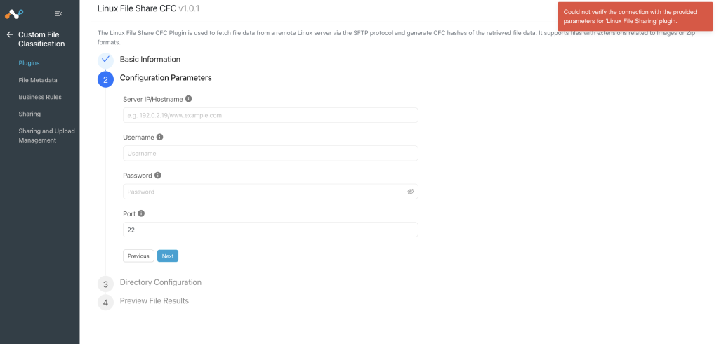The image size is (719, 344).
Task: Open Business Rules in the sidebar
Action: [x=40, y=97]
